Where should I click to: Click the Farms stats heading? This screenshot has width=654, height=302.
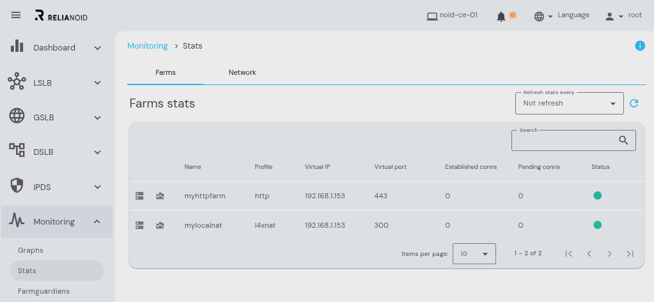click(162, 103)
